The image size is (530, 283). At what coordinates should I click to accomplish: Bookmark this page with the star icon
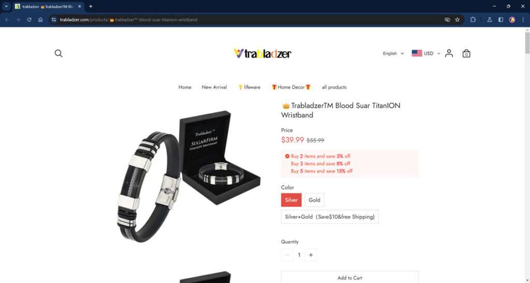(458, 20)
